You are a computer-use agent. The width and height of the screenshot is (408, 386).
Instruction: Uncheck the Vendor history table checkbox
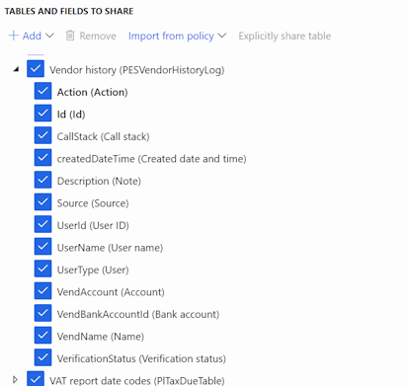point(36,68)
